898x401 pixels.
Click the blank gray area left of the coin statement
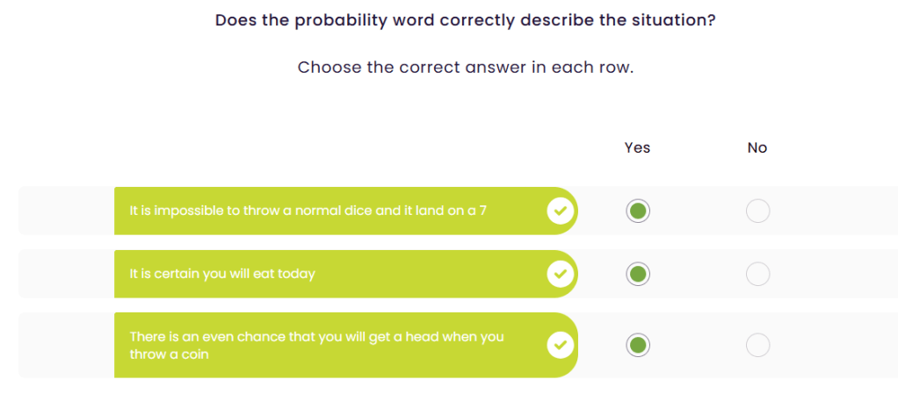[x=66, y=346]
